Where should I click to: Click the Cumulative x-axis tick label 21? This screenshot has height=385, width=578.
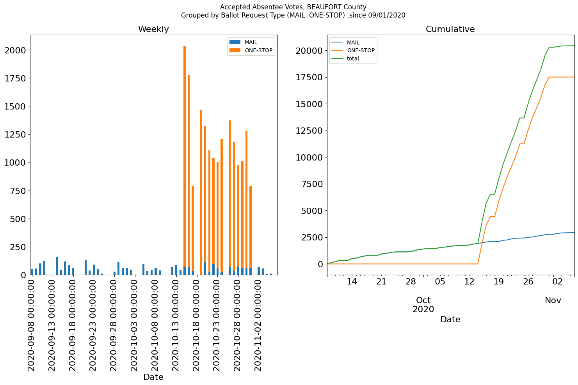click(x=381, y=282)
